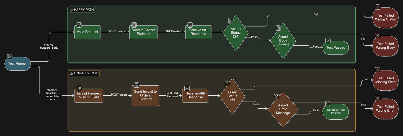Click alert icon atop Assert Error Message
Viewport: 403px width, 136px height.
tap(277, 96)
